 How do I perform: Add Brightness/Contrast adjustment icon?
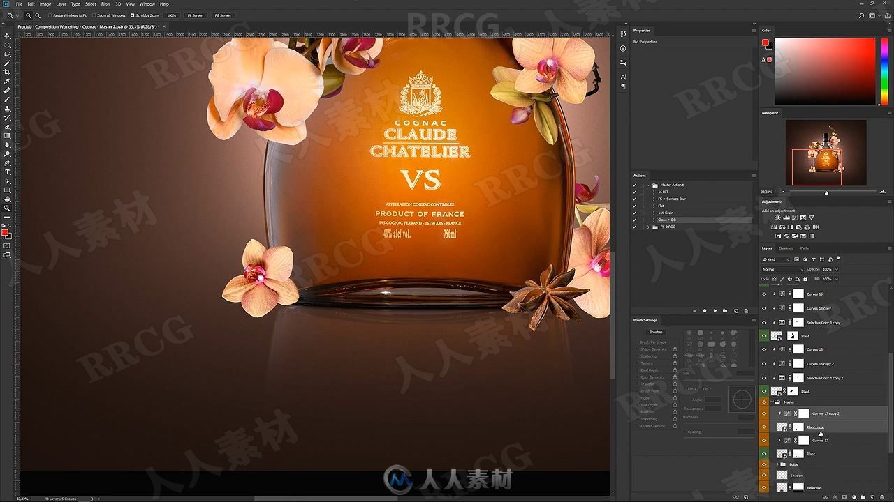pos(778,218)
